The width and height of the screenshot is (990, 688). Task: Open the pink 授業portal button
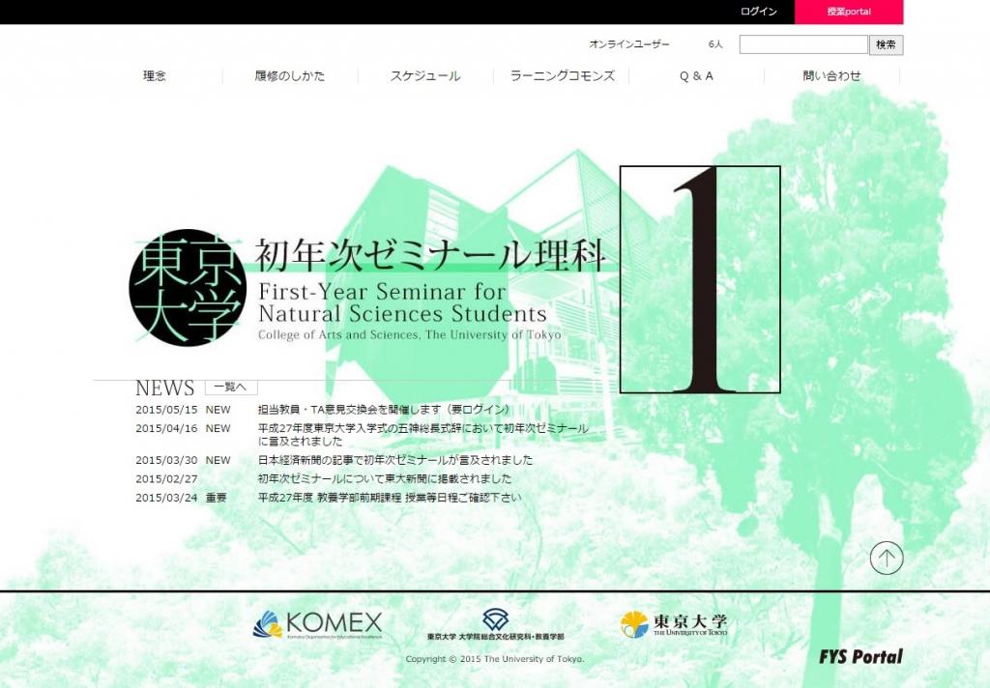[x=849, y=12]
